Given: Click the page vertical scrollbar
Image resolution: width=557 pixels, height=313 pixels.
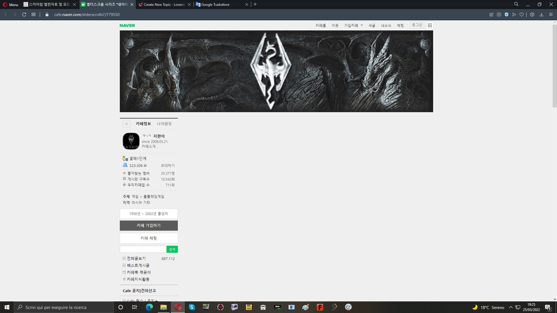Looking at the screenshot, I should tap(555, 66).
